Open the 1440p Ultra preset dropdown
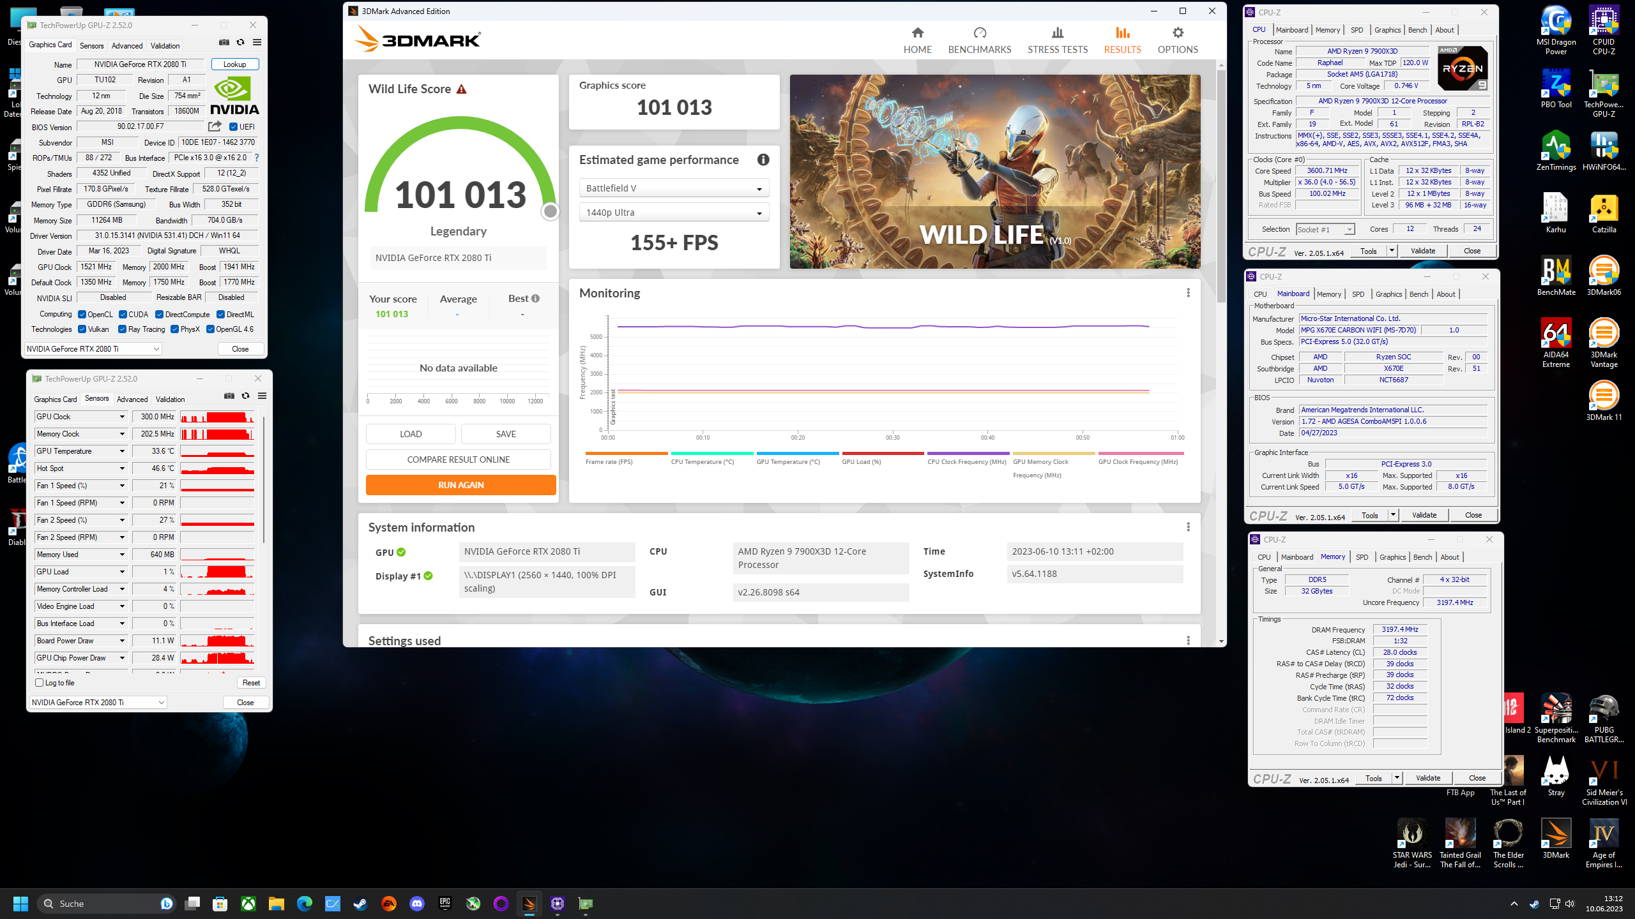Viewport: 1635px width, 919px height. coord(674,213)
